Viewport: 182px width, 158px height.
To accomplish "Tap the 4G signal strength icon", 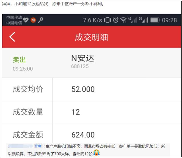I will [x=133, y=20].
